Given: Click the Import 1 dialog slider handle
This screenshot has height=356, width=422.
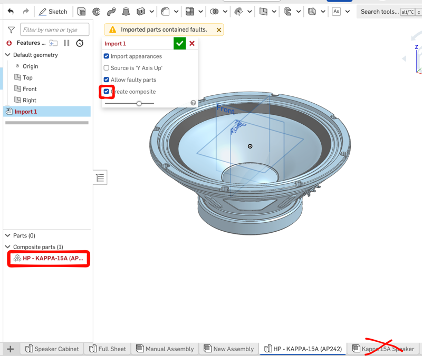Looking at the screenshot, I should [x=139, y=103].
